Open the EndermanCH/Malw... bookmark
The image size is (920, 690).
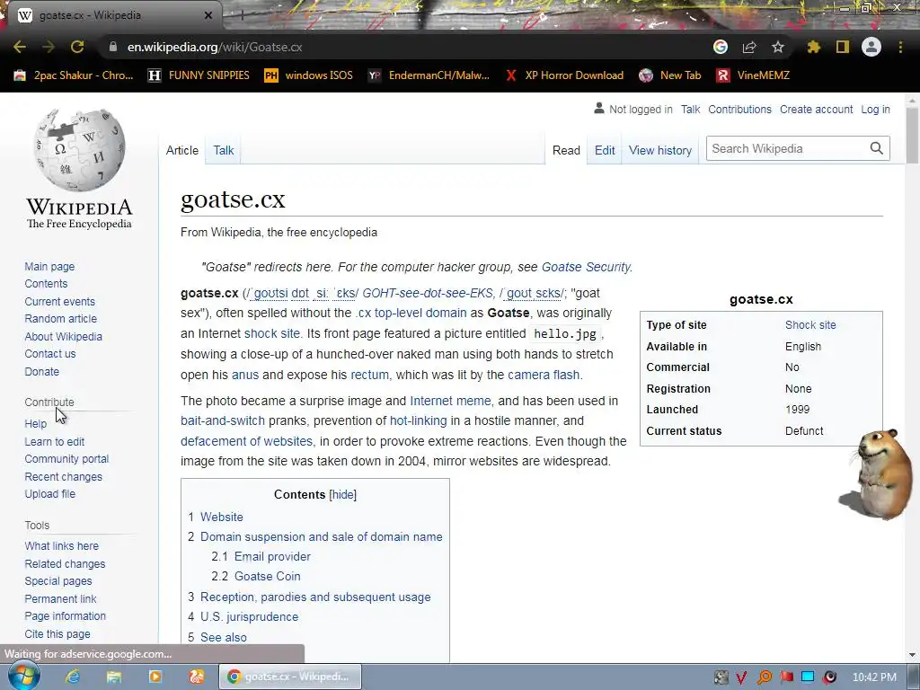pyautogui.click(x=429, y=75)
